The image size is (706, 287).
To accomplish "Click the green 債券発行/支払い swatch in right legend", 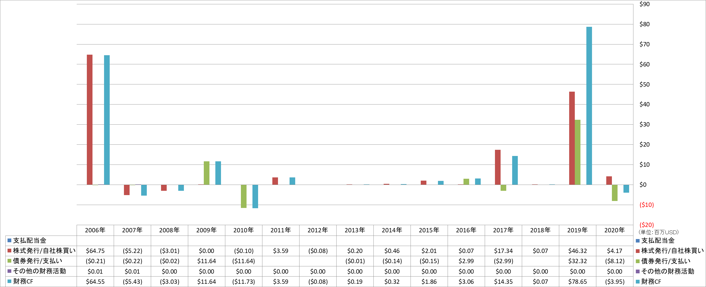I will pyautogui.click(x=637, y=261).
